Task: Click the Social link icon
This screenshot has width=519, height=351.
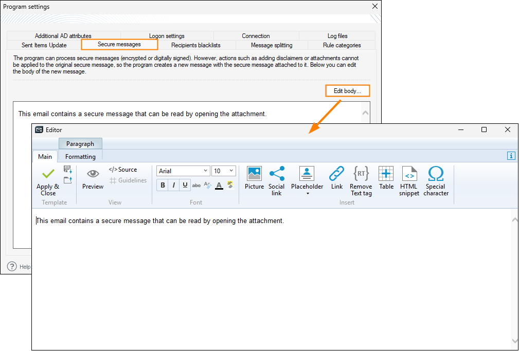Action: click(276, 174)
